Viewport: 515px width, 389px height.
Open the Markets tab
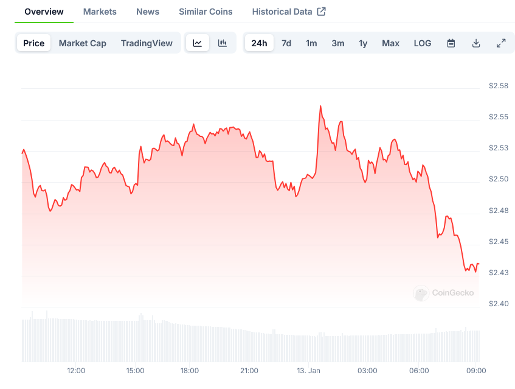pyautogui.click(x=100, y=12)
